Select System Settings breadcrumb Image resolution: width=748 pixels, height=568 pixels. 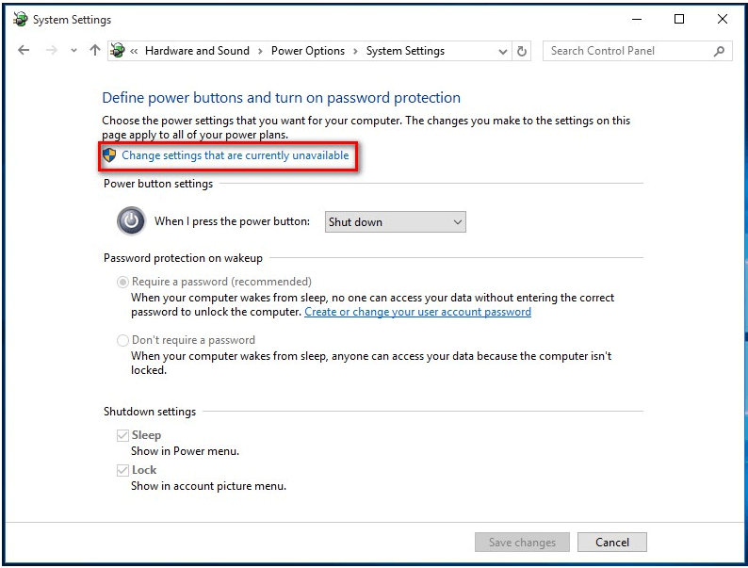click(x=405, y=51)
